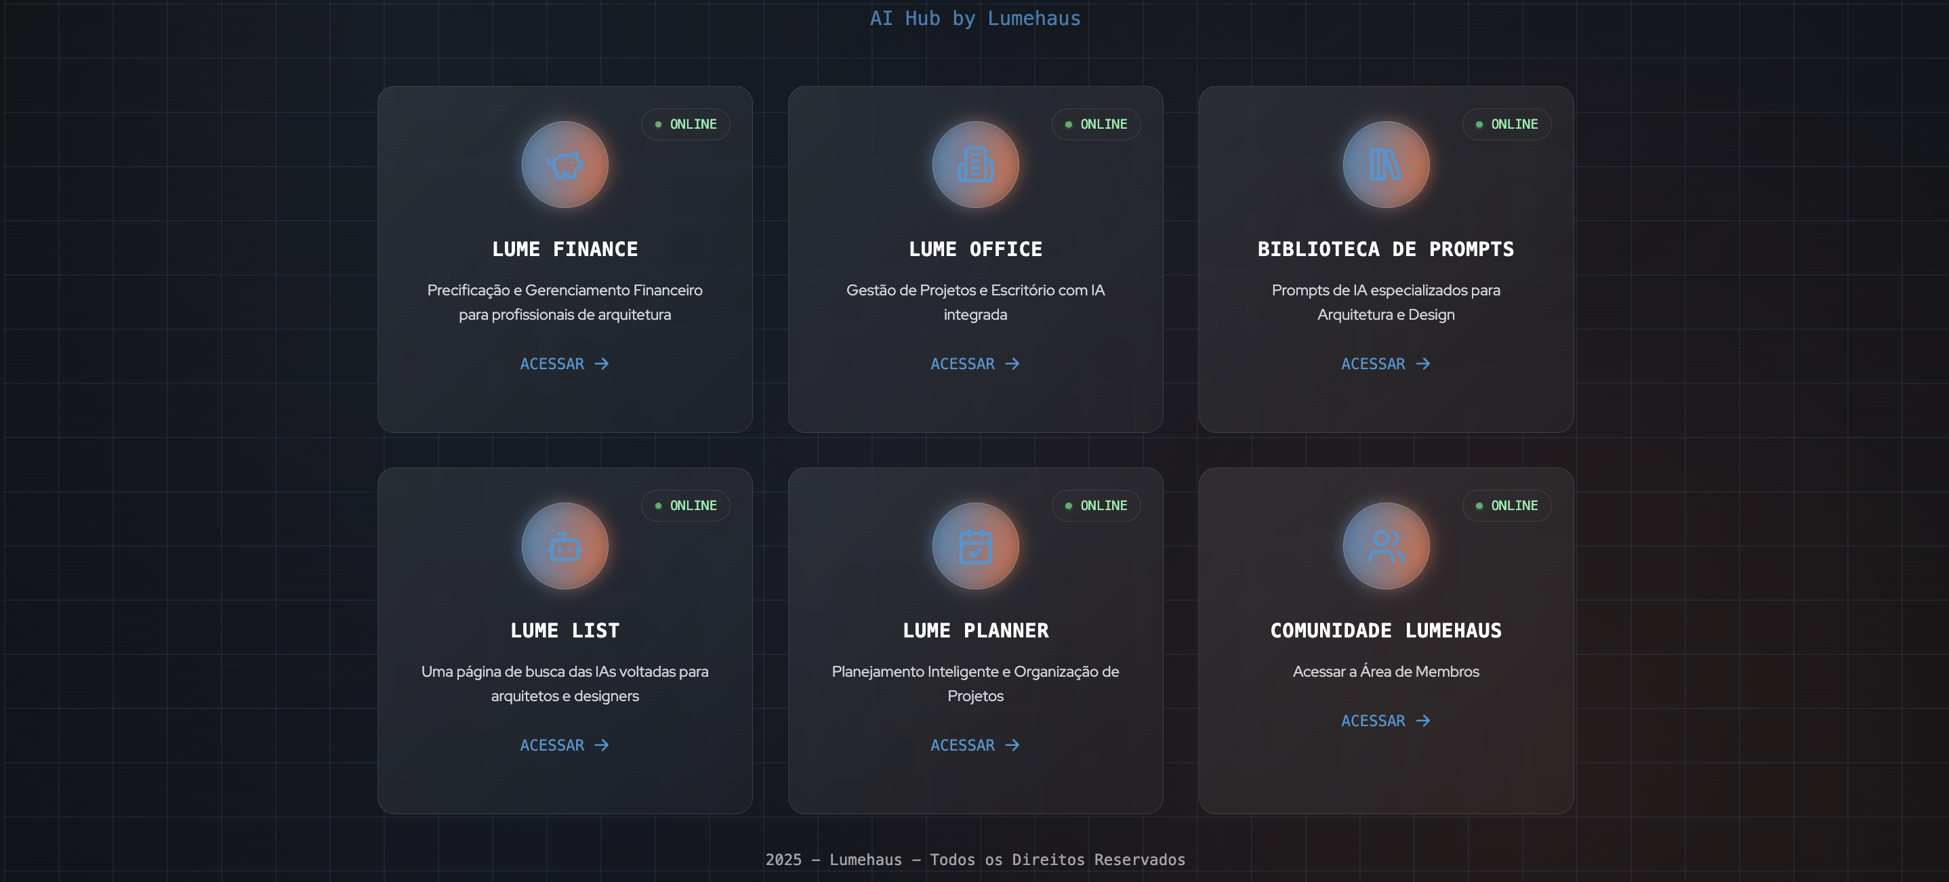Click the BIBLIOTECA DE PROMPTS card title
The height and width of the screenshot is (882, 1949).
pyautogui.click(x=1385, y=249)
